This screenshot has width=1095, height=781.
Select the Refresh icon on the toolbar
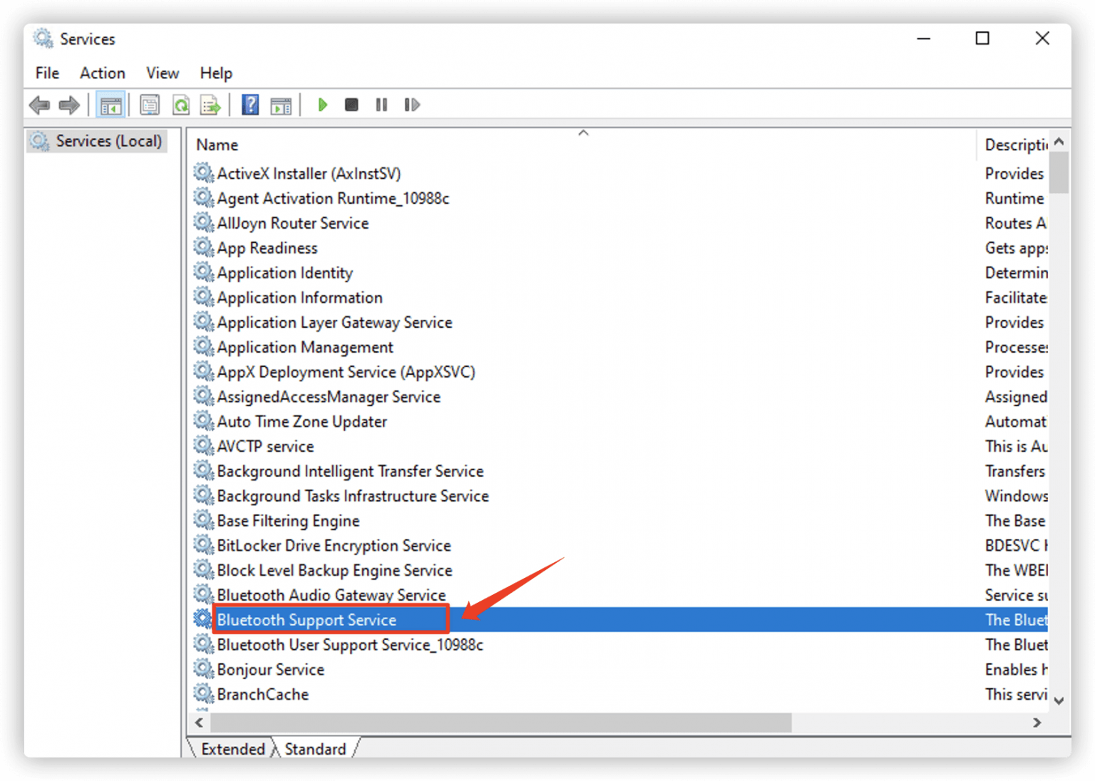click(x=180, y=105)
